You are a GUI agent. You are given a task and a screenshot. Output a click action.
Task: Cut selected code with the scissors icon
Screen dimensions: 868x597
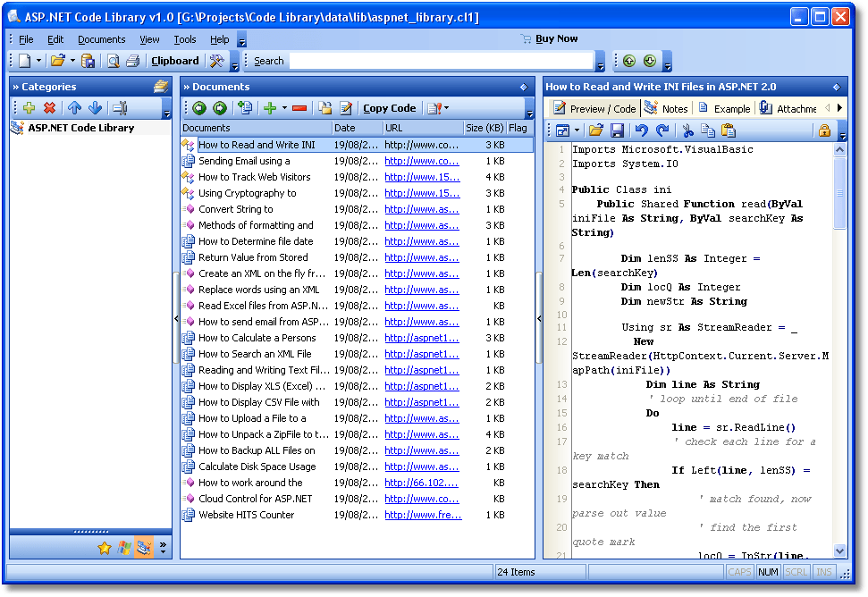point(687,130)
